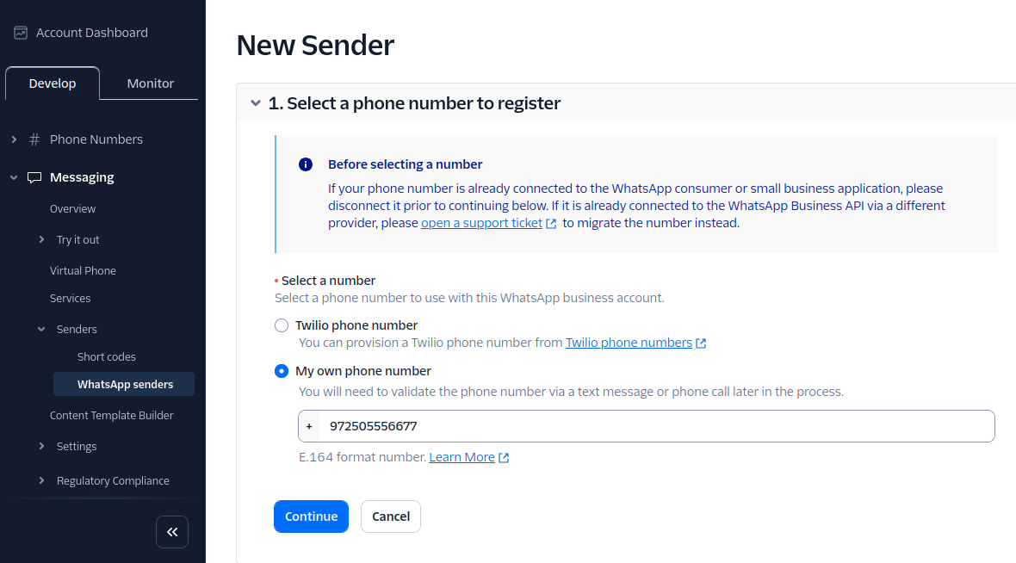The height and width of the screenshot is (563, 1016).
Task: Expand the Settings section
Action: [x=41, y=446]
